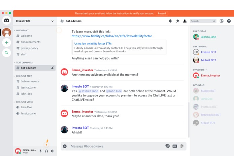Open server discovery magnifier icon

pos(7,52)
